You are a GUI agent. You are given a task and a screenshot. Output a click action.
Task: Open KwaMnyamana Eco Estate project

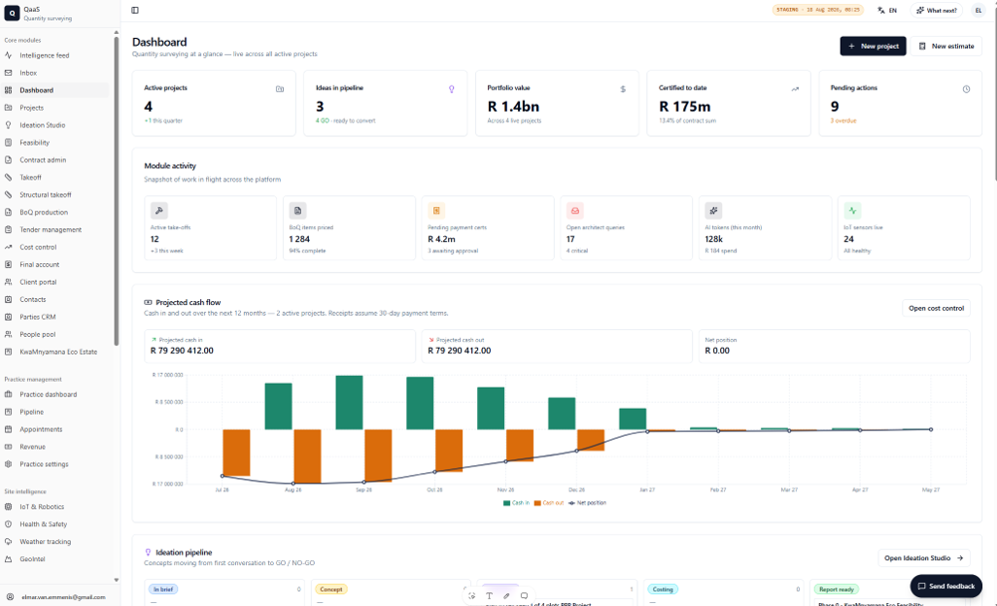click(x=56, y=352)
